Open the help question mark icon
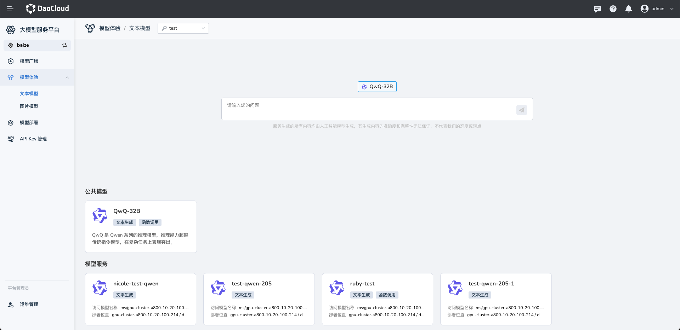The height and width of the screenshot is (330, 680). coord(613,9)
